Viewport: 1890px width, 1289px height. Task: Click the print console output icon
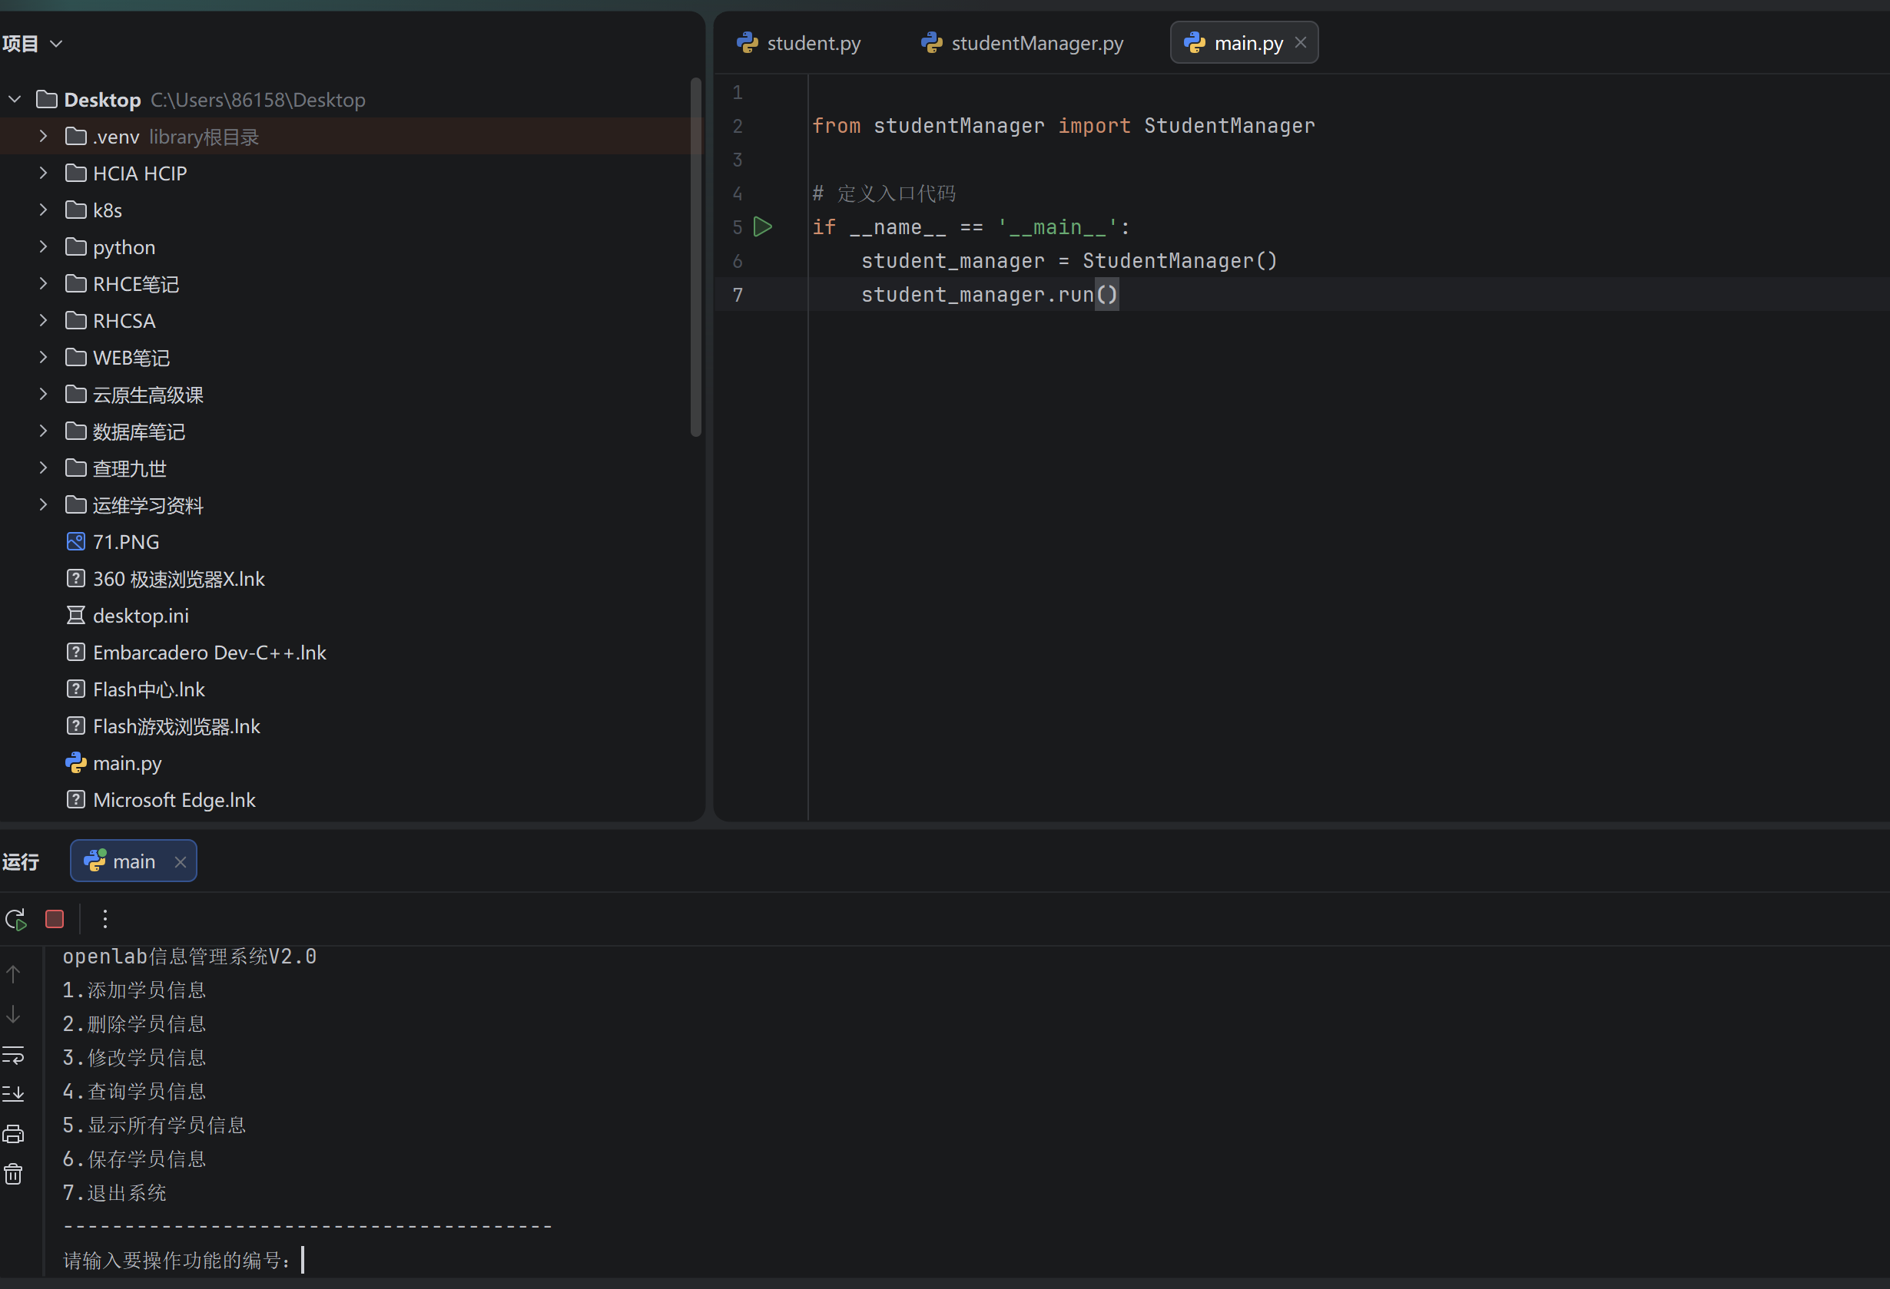pos(13,1134)
